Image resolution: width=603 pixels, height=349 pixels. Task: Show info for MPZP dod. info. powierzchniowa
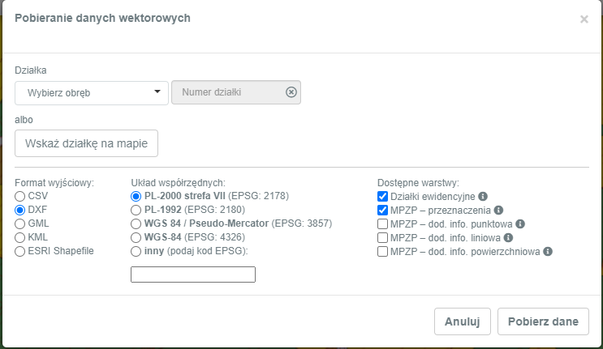pos(547,251)
